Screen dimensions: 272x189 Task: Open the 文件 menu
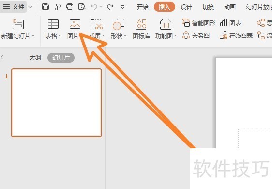tap(14, 7)
